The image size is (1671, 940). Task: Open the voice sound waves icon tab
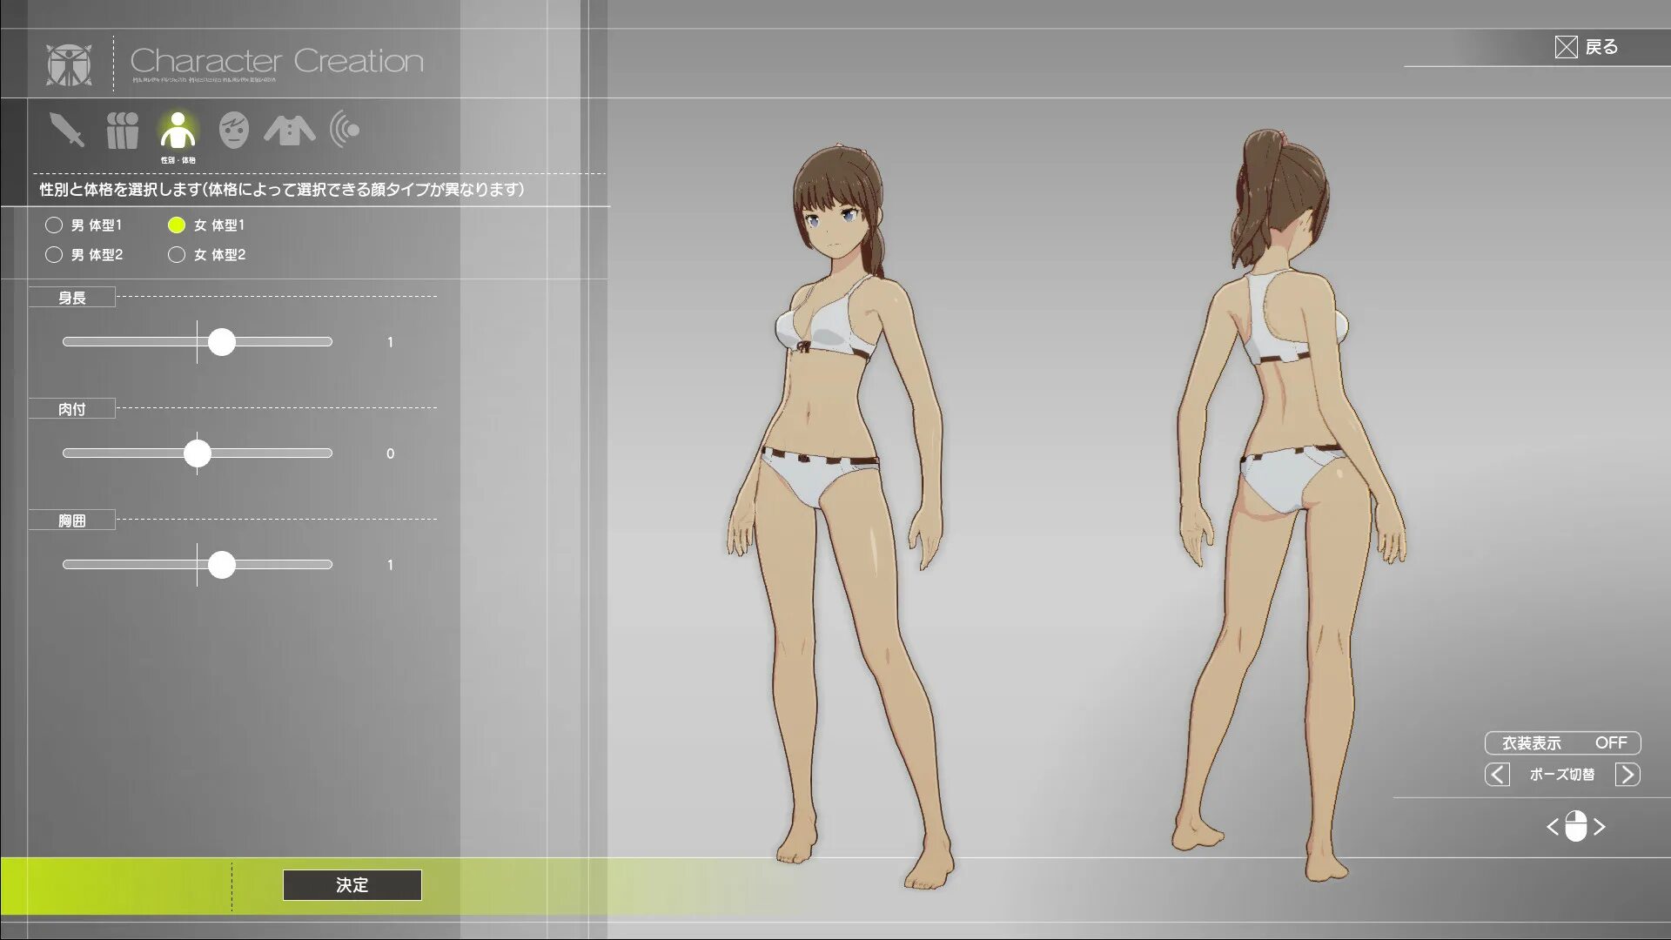346,131
